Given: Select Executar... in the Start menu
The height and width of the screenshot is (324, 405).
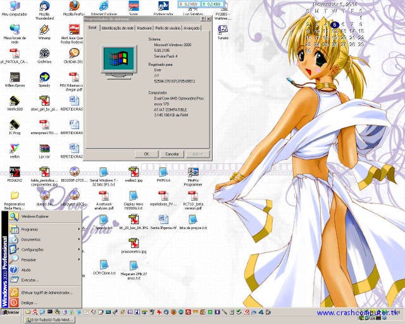Looking at the screenshot, I should pos(45,280).
